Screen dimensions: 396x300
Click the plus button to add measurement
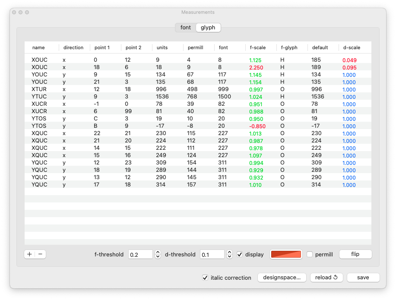pos(29,254)
